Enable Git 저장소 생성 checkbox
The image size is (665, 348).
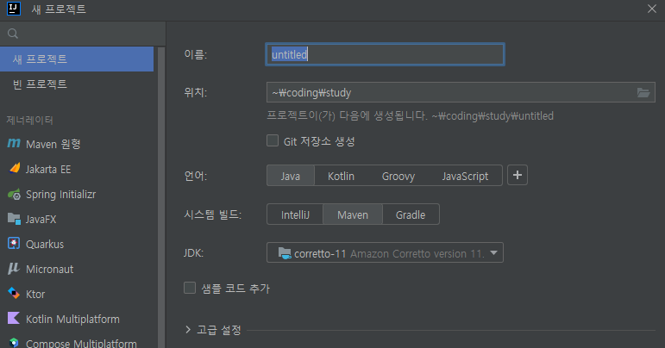pos(273,140)
